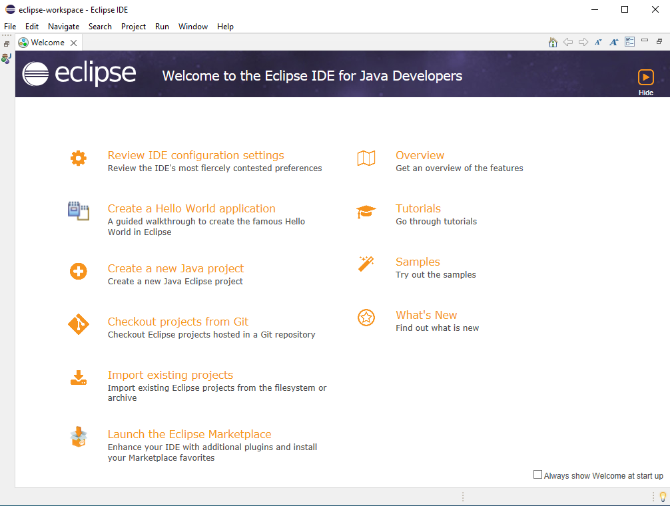Open the Help menu
This screenshot has width=670, height=506.
225,27
